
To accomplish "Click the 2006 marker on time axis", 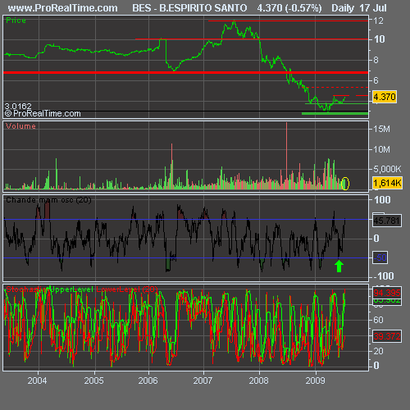I will click(x=148, y=380).
